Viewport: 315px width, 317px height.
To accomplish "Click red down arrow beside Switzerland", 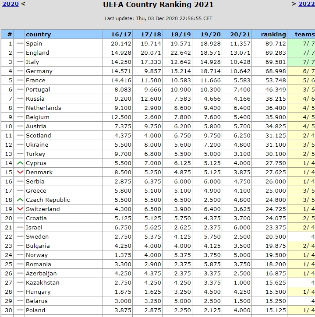I will (20, 209).
